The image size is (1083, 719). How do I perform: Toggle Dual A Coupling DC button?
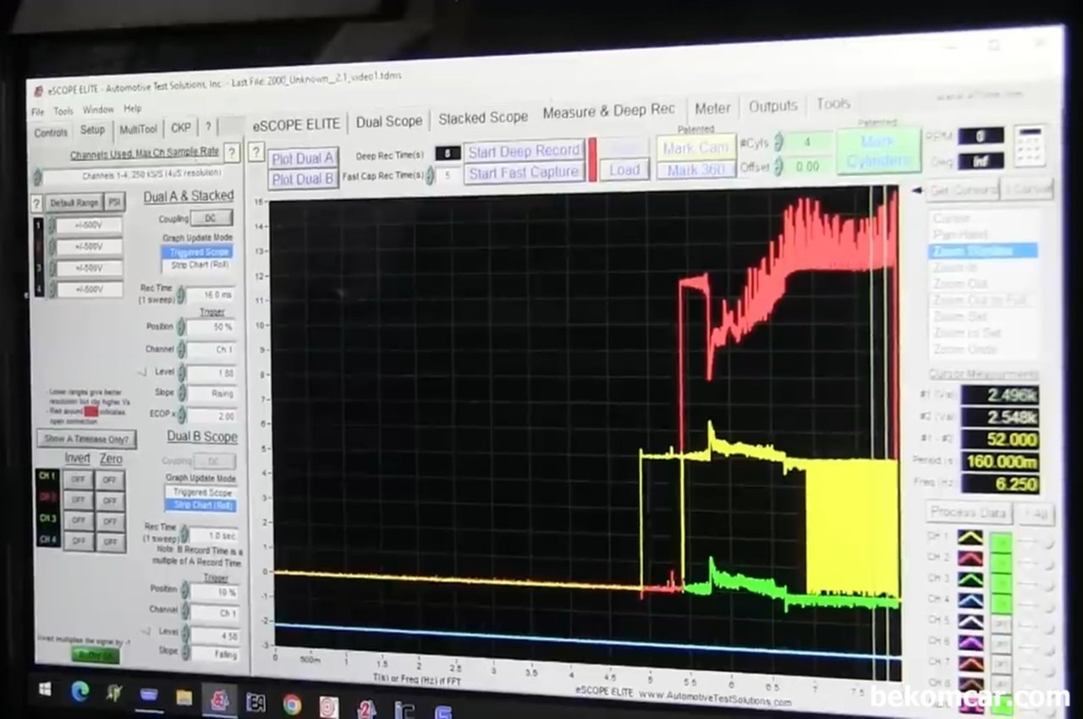[x=212, y=217]
